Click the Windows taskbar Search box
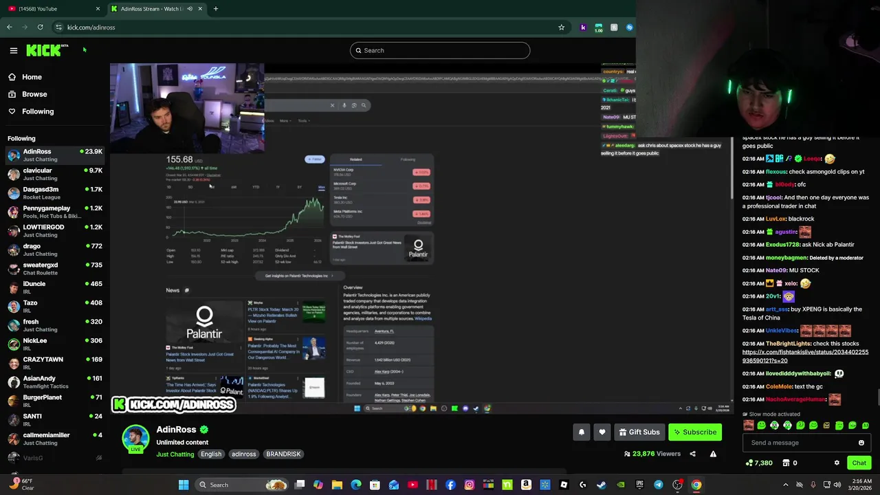 (x=242, y=485)
